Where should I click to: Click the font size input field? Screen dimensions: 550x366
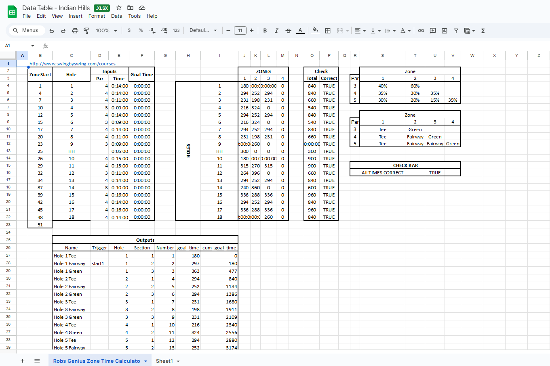(x=240, y=31)
